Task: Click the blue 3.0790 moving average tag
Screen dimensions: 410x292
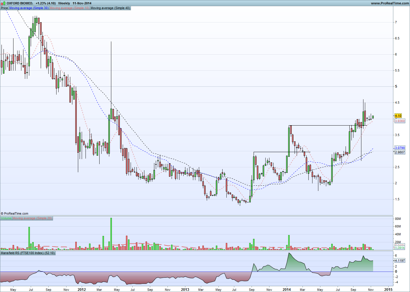Action: (x=400, y=148)
